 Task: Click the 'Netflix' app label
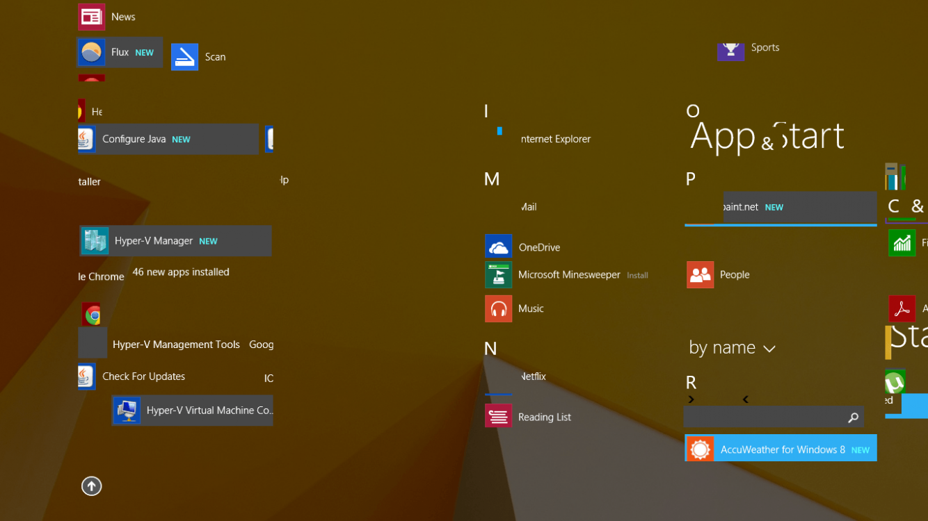coord(534,377)
